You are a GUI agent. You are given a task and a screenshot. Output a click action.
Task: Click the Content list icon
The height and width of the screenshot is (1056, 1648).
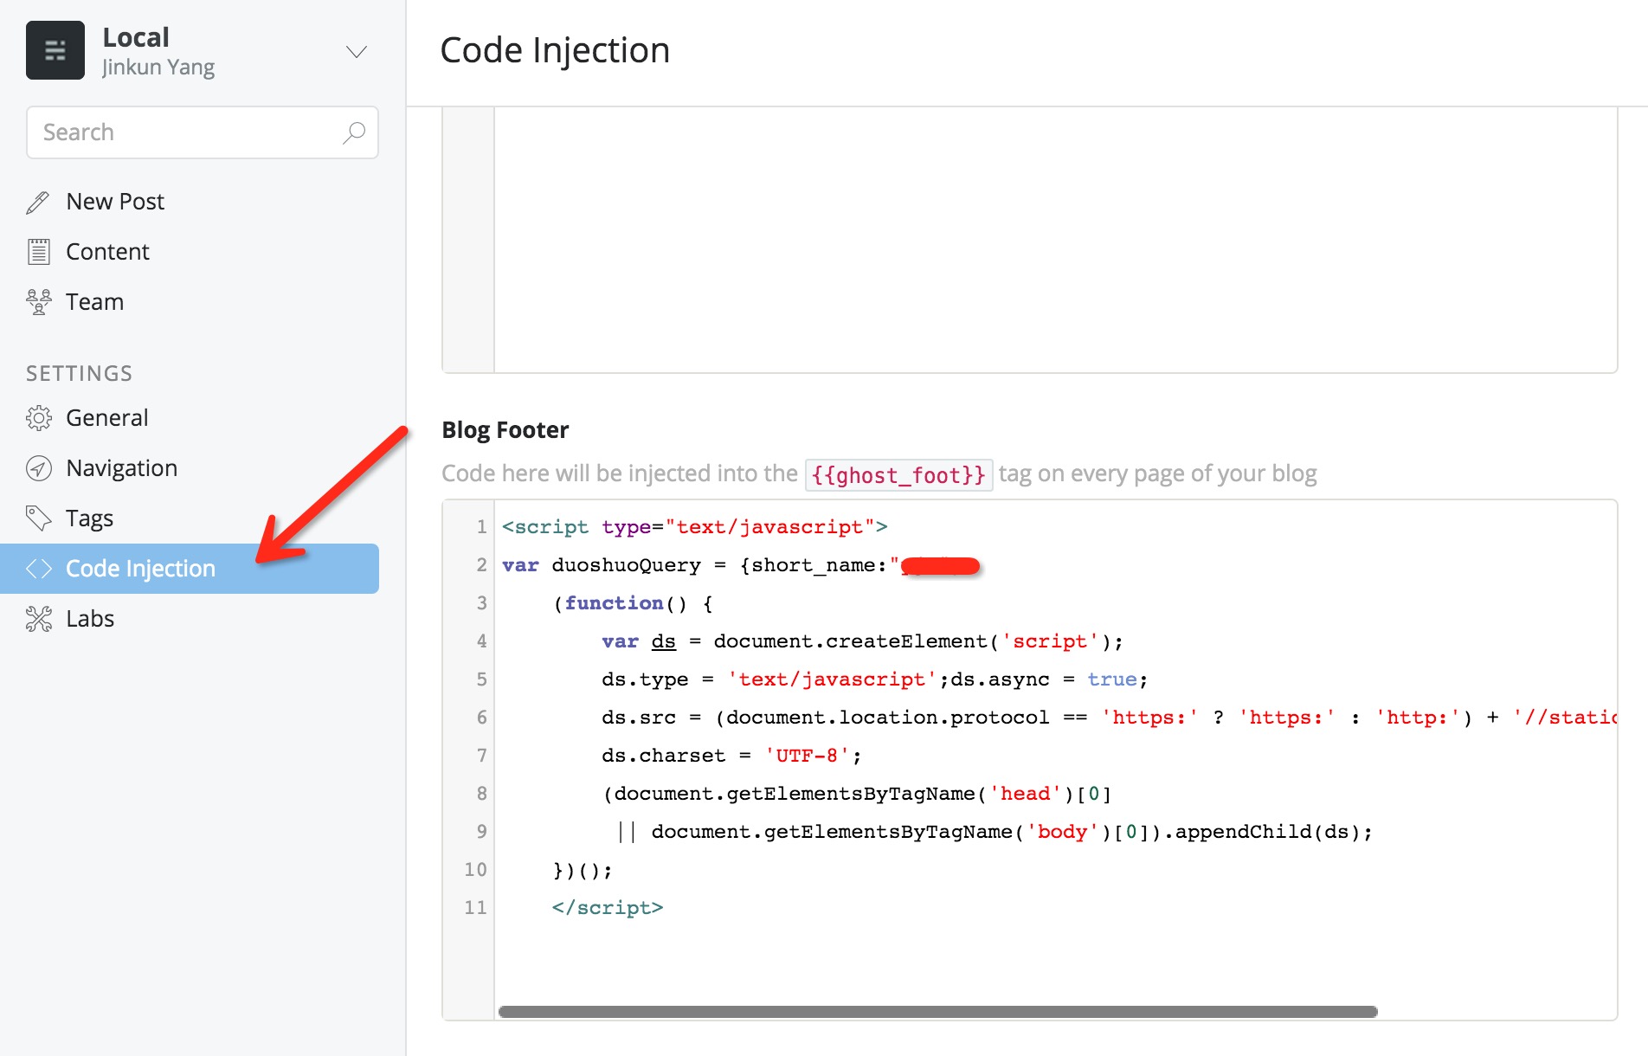point(38,252)
